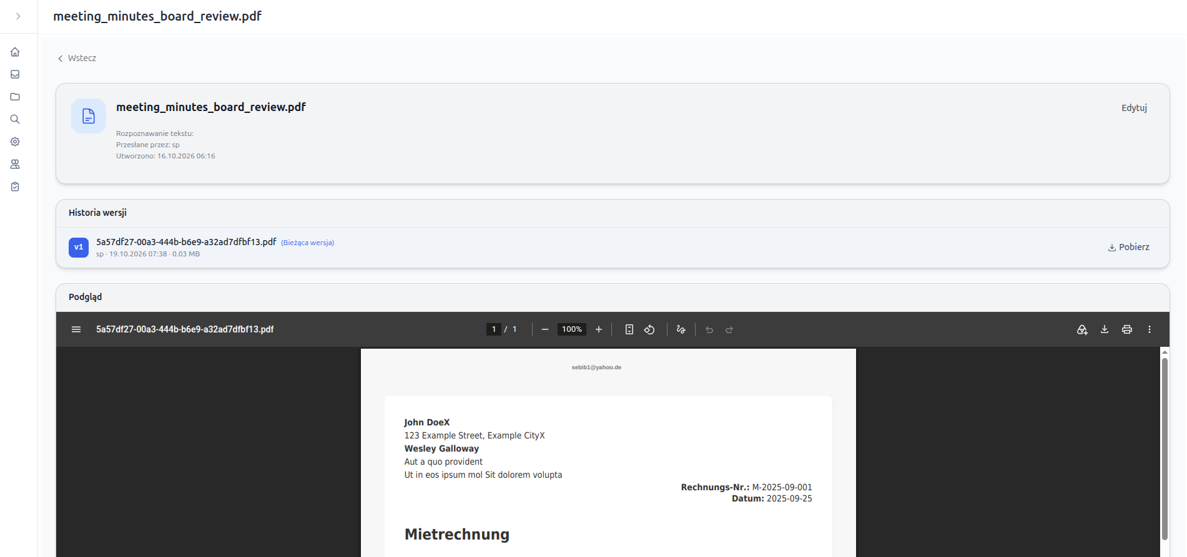Open the Inbox icon in sidebar
Viewport: 1187px width, 557px height.
[x=15, y=74]
